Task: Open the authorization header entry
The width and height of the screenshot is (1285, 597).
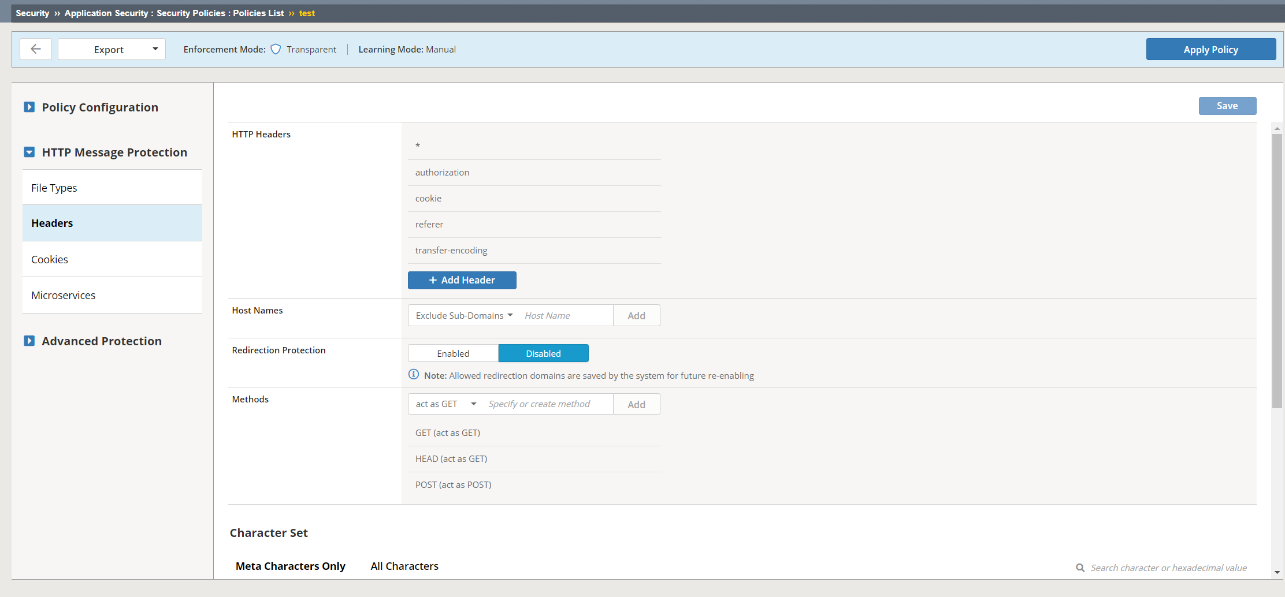Action: 534,173
